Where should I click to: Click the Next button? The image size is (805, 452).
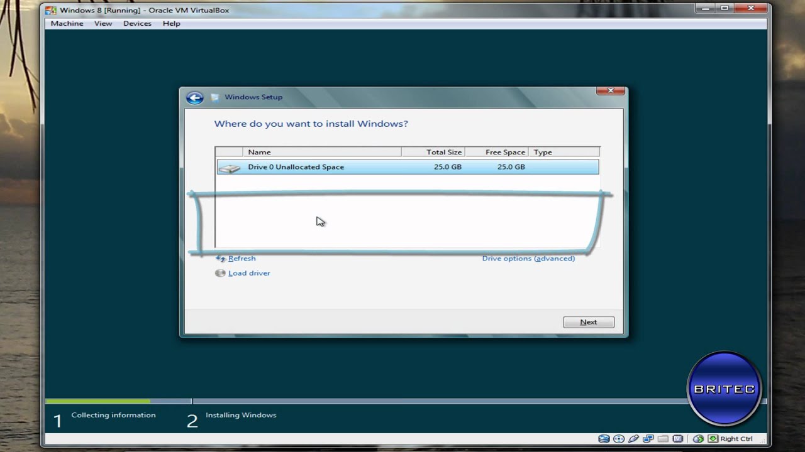(589, 322)
